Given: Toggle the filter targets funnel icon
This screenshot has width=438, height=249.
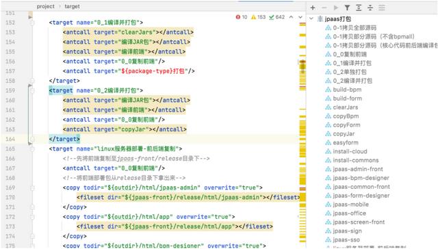Looking at the screenshot, I should tap(347, 8).
